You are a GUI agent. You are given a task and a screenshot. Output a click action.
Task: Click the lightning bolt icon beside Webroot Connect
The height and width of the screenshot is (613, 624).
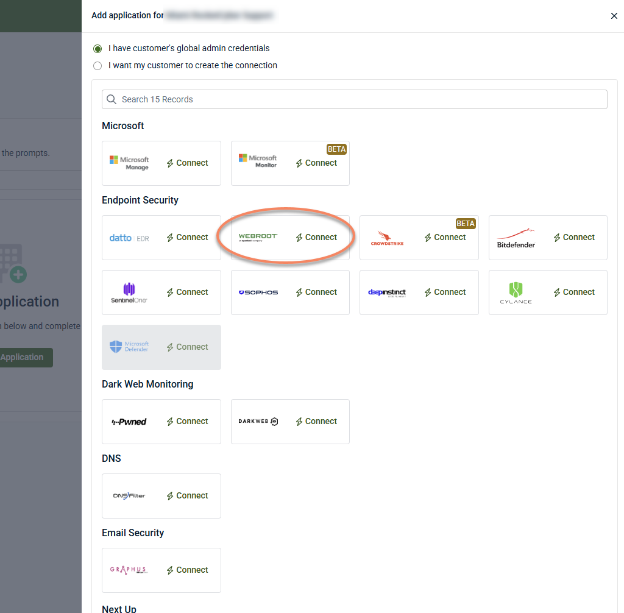(x=299, y=238)
